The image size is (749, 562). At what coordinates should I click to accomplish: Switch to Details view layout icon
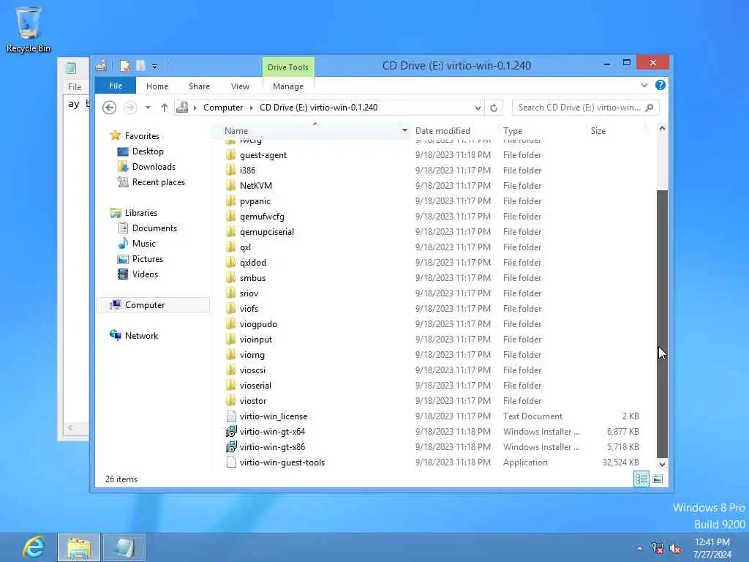pyautogui.click(x=641, y=479)
